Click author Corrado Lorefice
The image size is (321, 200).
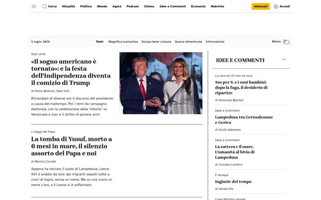pos(228,164)
